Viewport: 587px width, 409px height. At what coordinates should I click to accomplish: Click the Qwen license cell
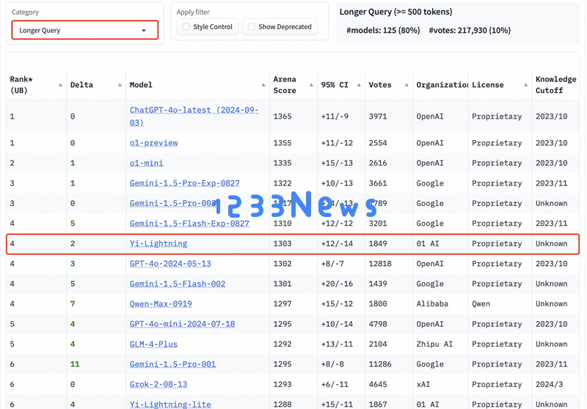481,304
